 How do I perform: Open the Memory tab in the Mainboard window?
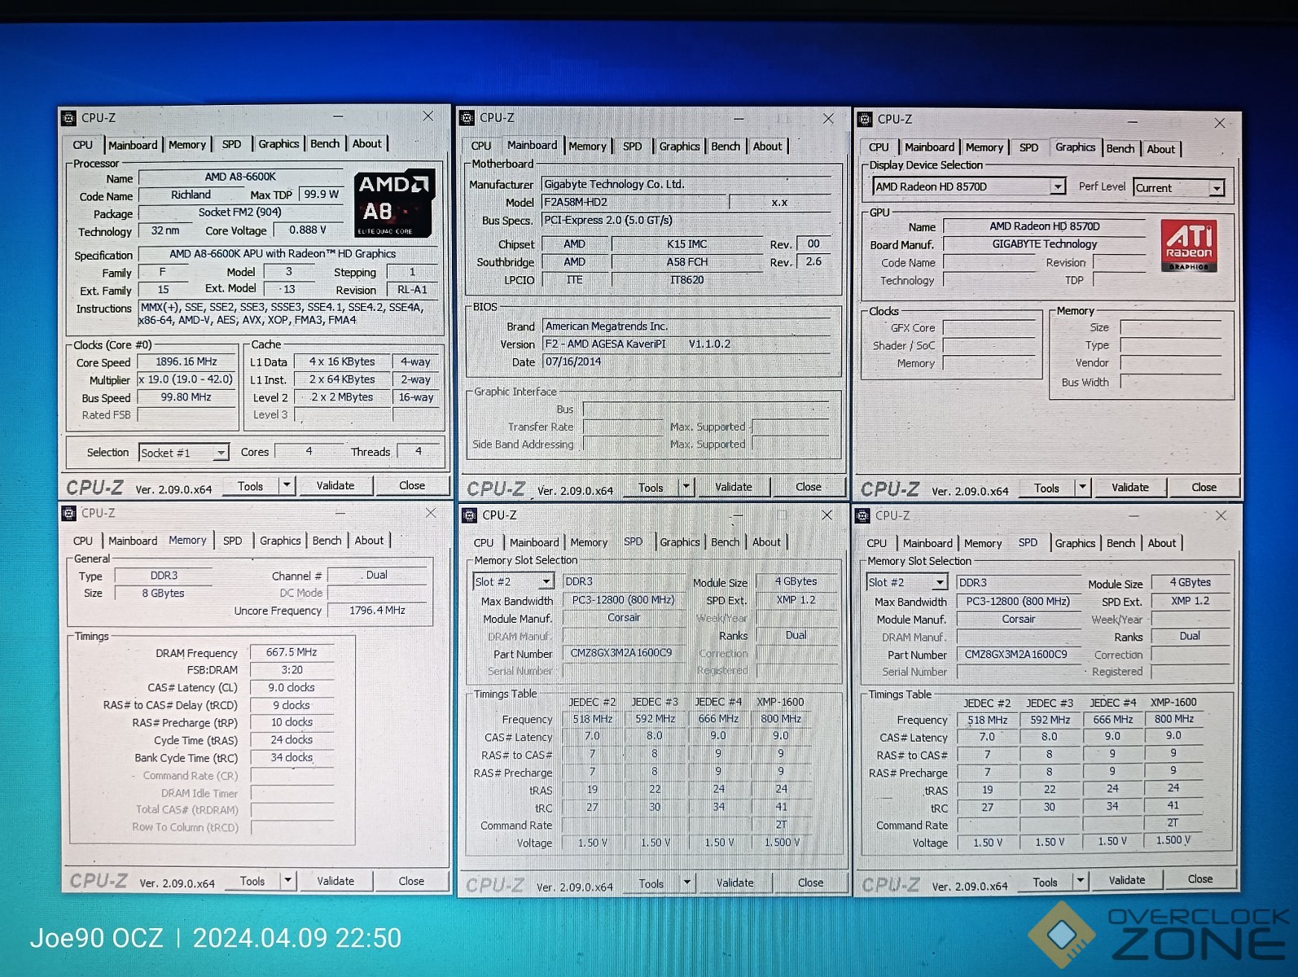(x=587, y=147)
